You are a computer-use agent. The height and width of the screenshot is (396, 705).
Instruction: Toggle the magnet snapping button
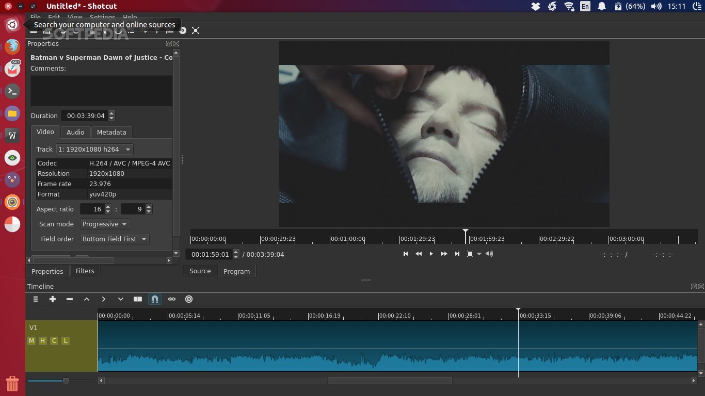click(x=155, y=299)
